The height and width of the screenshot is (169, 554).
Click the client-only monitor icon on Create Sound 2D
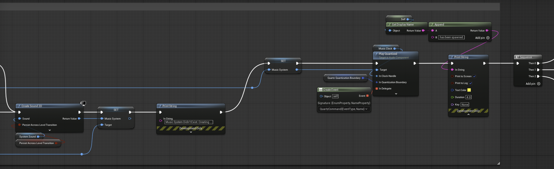[84, 103]
